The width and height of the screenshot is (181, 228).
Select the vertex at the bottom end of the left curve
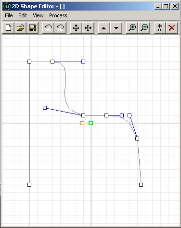(x=83, y=115)
